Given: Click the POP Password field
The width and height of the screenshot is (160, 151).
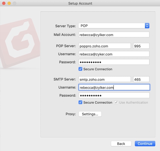Looking at the screenshot, I should [114, 62].
